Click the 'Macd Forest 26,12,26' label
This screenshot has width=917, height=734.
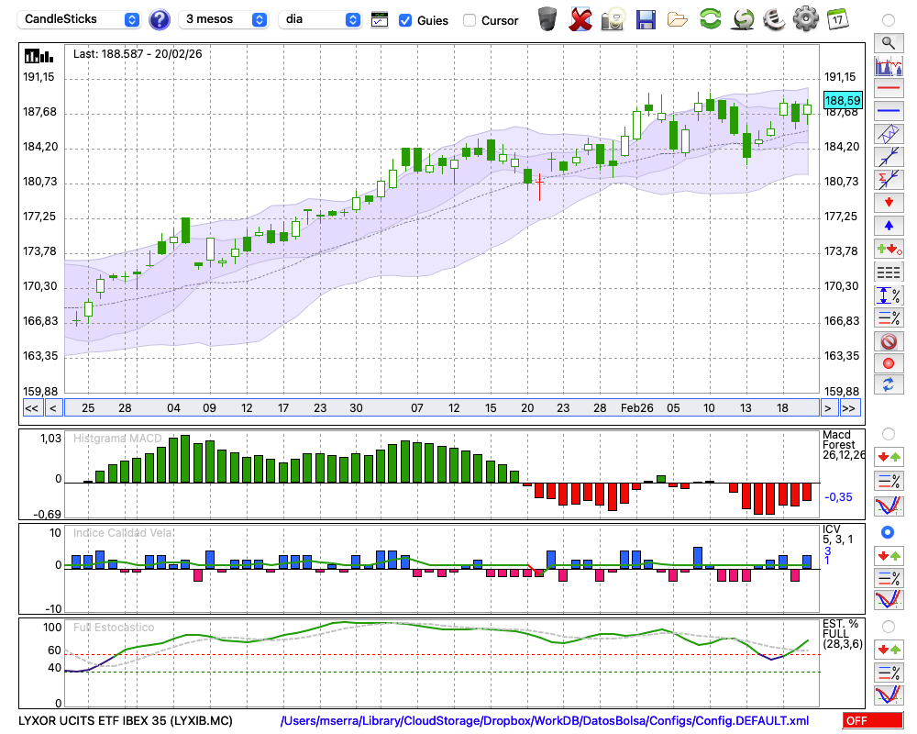click(x=843, y=445)
